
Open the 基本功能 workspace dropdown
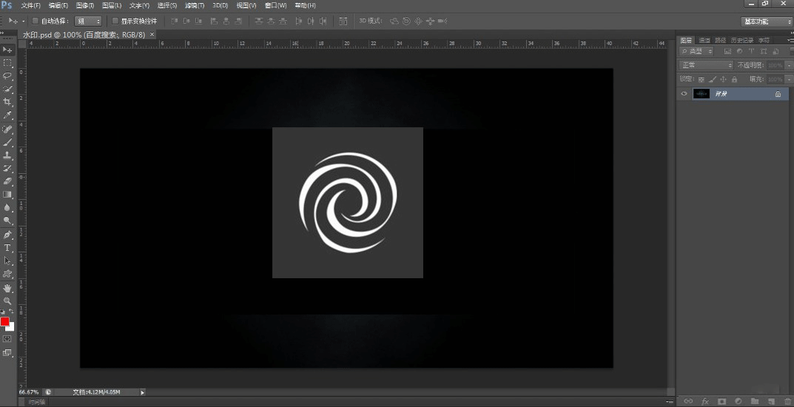coord(766,21)
